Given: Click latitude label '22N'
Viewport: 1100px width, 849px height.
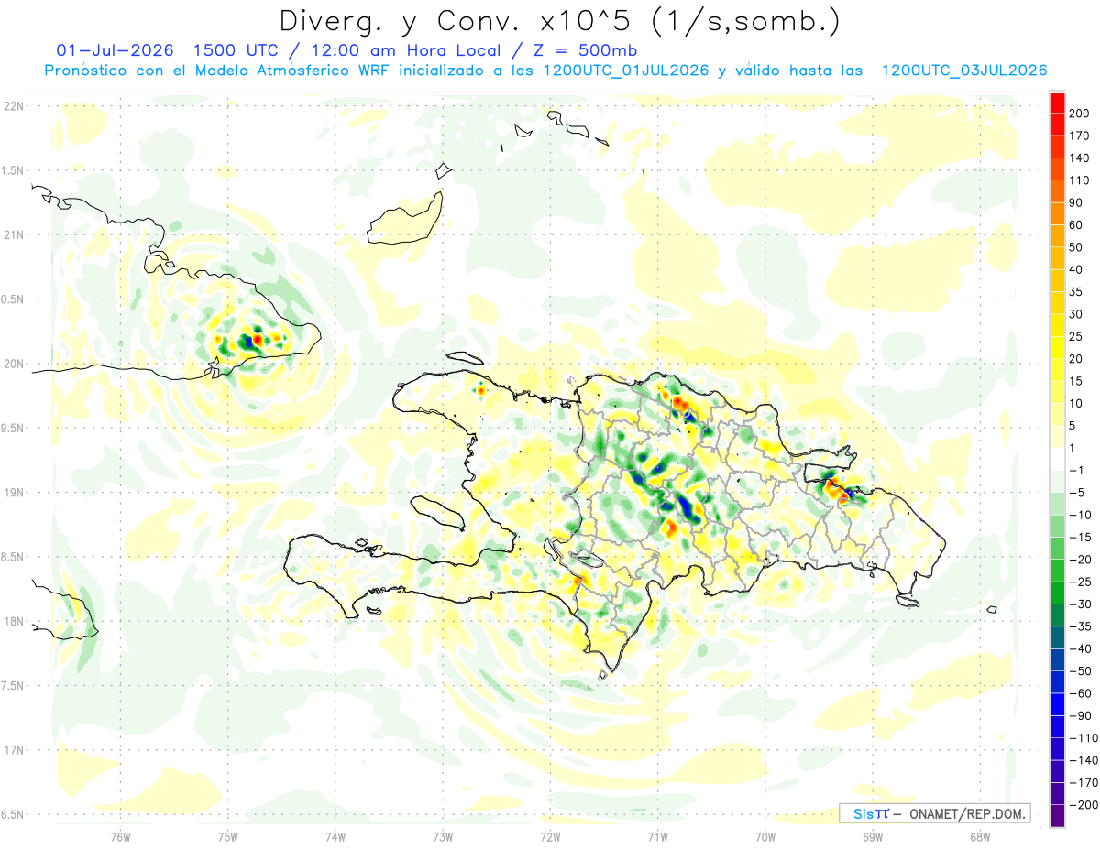Looking at the screenshot, I should point(13,106).
